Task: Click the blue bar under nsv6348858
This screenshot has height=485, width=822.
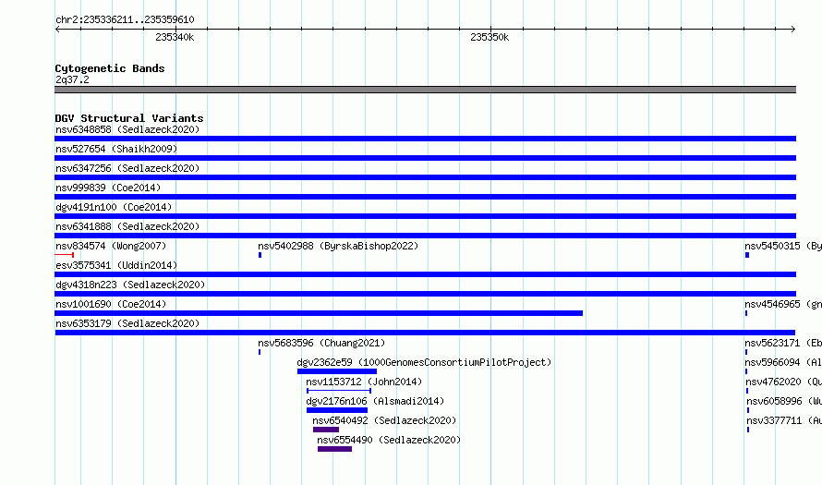Action: pos(426,139)
